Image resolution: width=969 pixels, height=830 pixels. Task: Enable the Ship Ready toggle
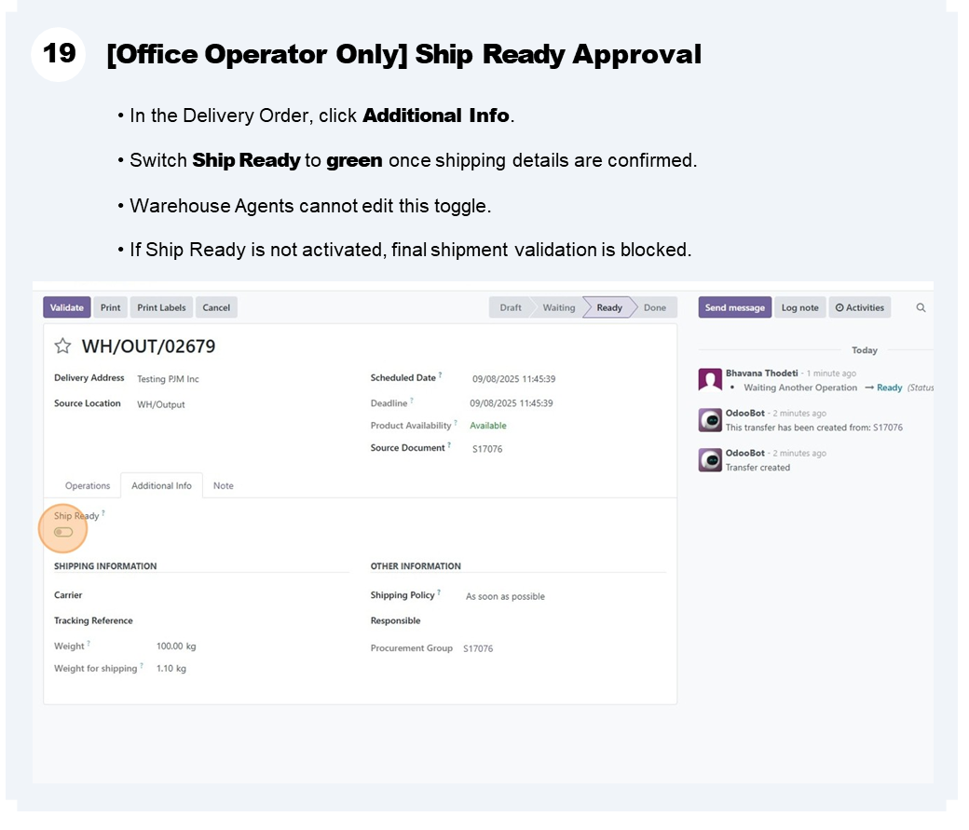click(x=63, y=532)
